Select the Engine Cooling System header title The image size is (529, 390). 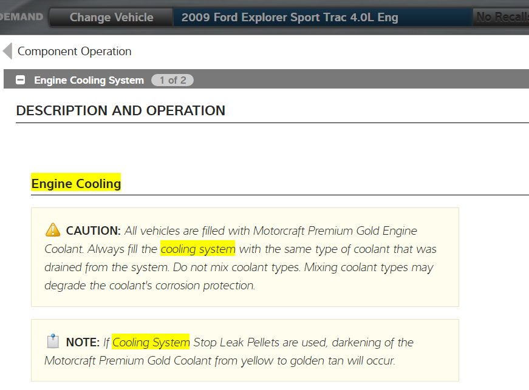coord(89,80)
